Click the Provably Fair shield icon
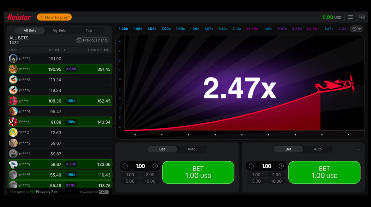Screen dimensions: 371x207 coord(33,192)
